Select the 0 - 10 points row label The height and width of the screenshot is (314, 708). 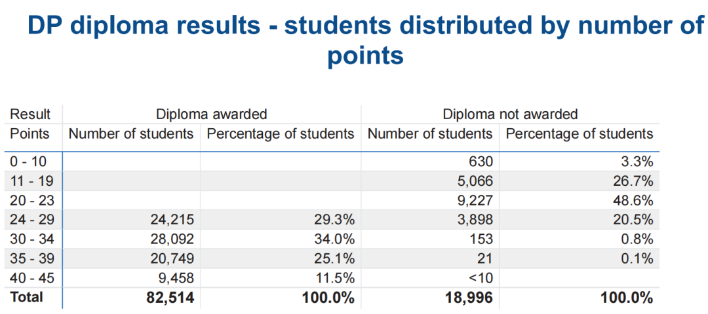point(28,162)
